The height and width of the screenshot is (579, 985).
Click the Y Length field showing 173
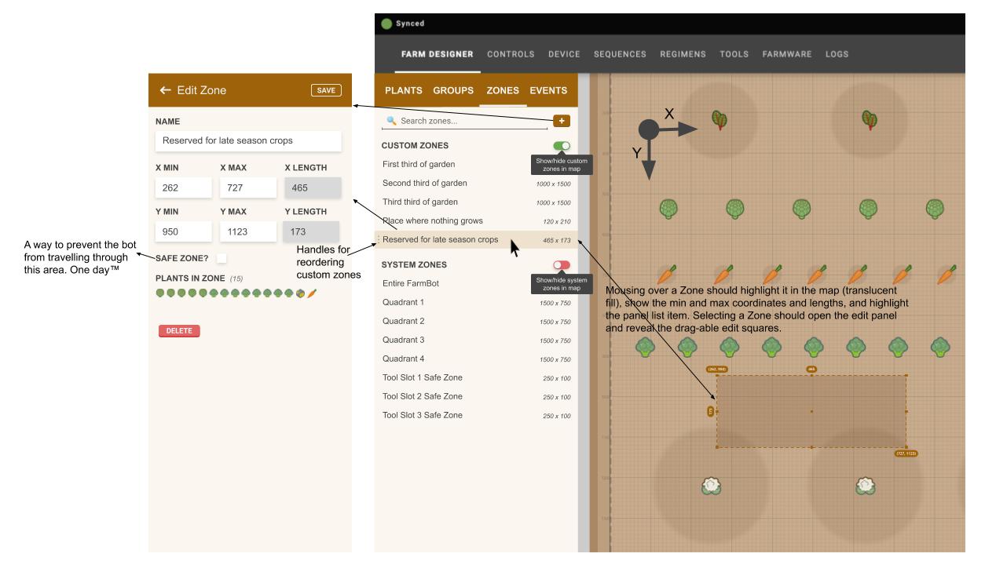click(x=313, y=231)
